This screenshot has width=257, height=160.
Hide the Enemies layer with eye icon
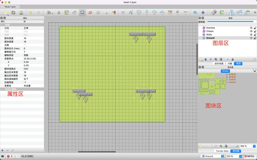coord(251,28)
